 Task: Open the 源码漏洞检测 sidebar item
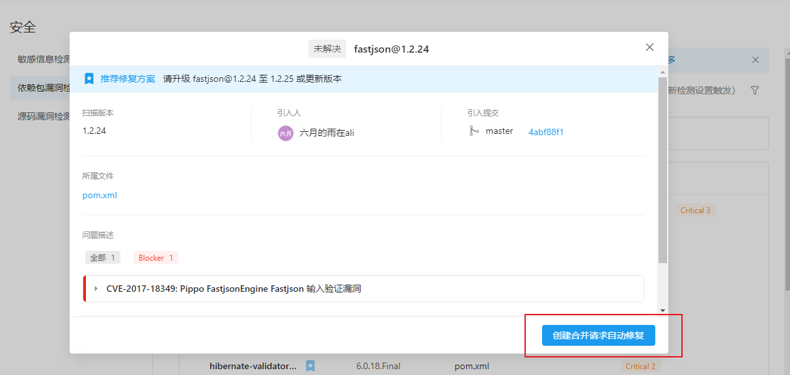click(x=44, y=116)
